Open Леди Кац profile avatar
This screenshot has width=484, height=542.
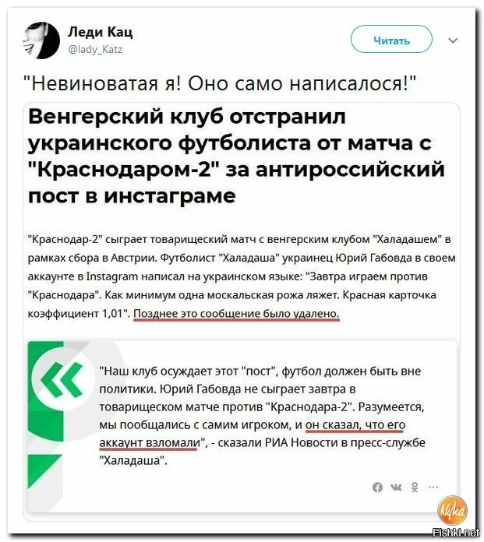[41, 40]
